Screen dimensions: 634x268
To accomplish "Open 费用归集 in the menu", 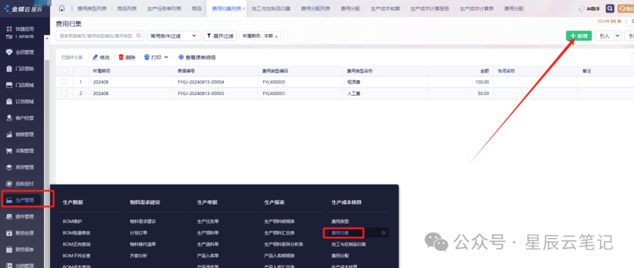I will pos(340,233).
